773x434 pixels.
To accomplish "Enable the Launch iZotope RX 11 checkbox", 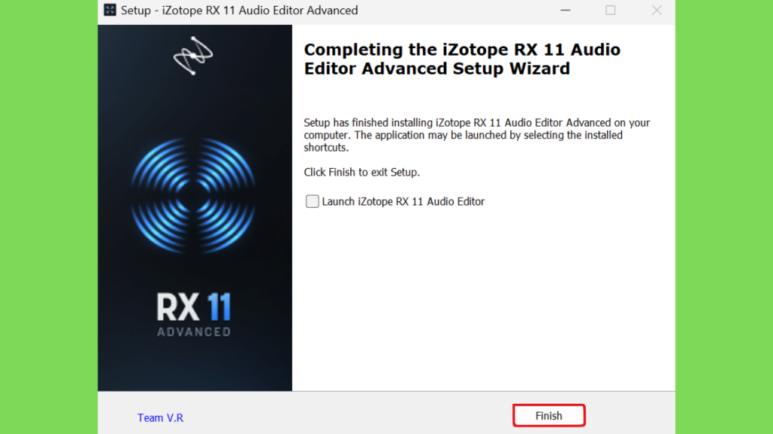I will pyautogui.click(x=312, y=201).
